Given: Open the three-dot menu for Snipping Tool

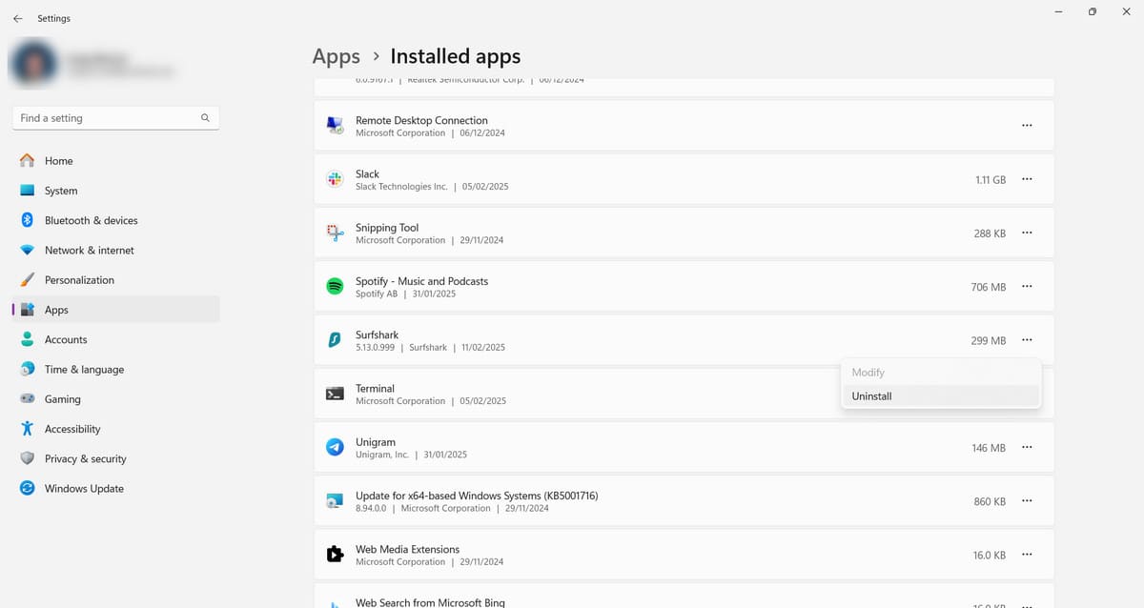Looking at the screenshot, I should click(1027, 233).
